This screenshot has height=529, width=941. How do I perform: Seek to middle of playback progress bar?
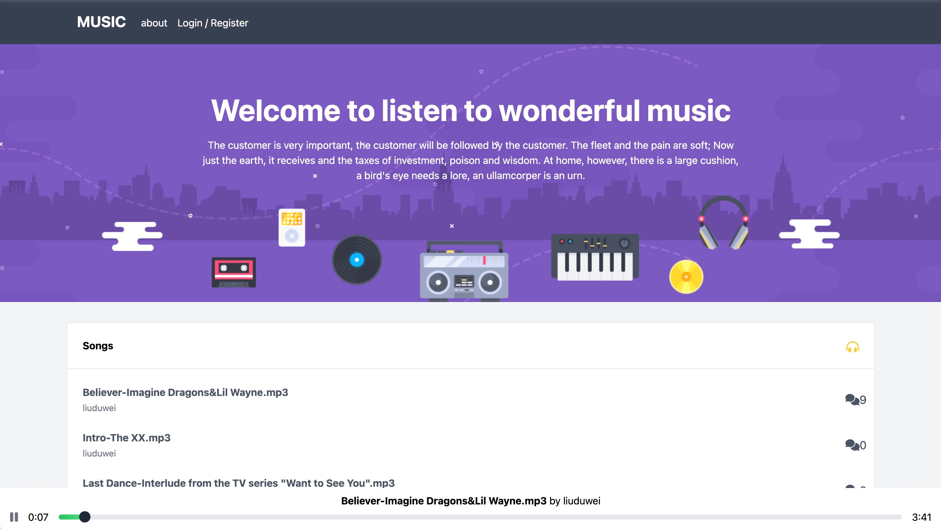pyautogui.click(x=480, y=517)
